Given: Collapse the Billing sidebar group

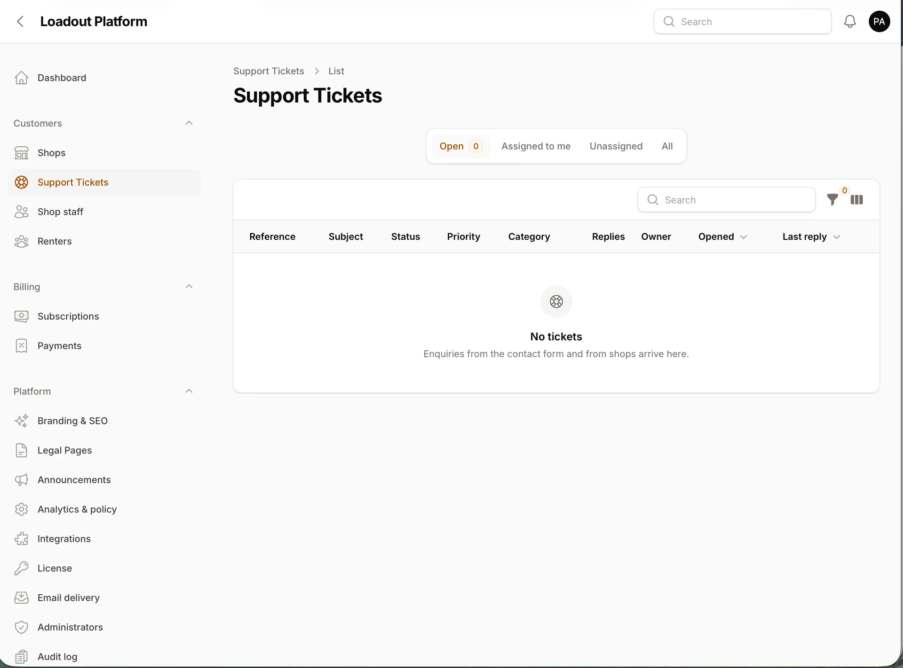Looking at the screenshot, I should point(189,287).
